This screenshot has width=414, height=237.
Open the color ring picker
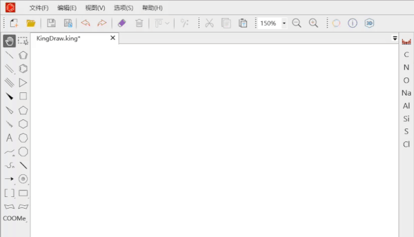(x=336, y=23)
